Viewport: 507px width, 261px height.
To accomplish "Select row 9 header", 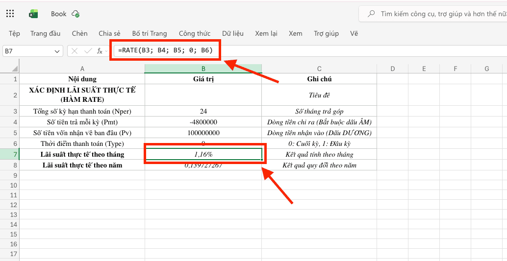I will point(10,175).
